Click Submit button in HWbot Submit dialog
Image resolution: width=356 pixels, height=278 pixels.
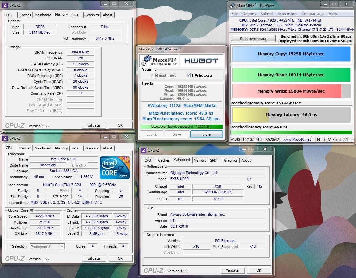point(151,134)
